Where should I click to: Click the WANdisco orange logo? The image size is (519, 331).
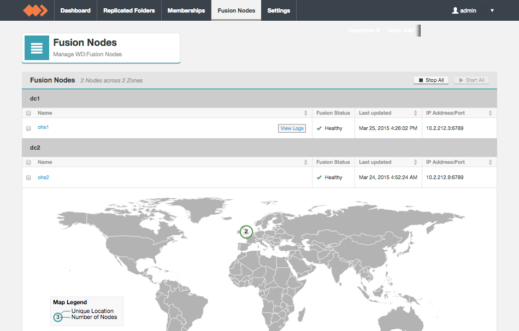click(36, 10)
